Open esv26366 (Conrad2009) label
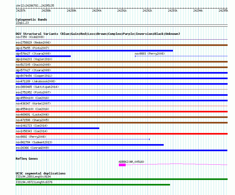This screenshot has width=235, height=195. pos(32,148)
